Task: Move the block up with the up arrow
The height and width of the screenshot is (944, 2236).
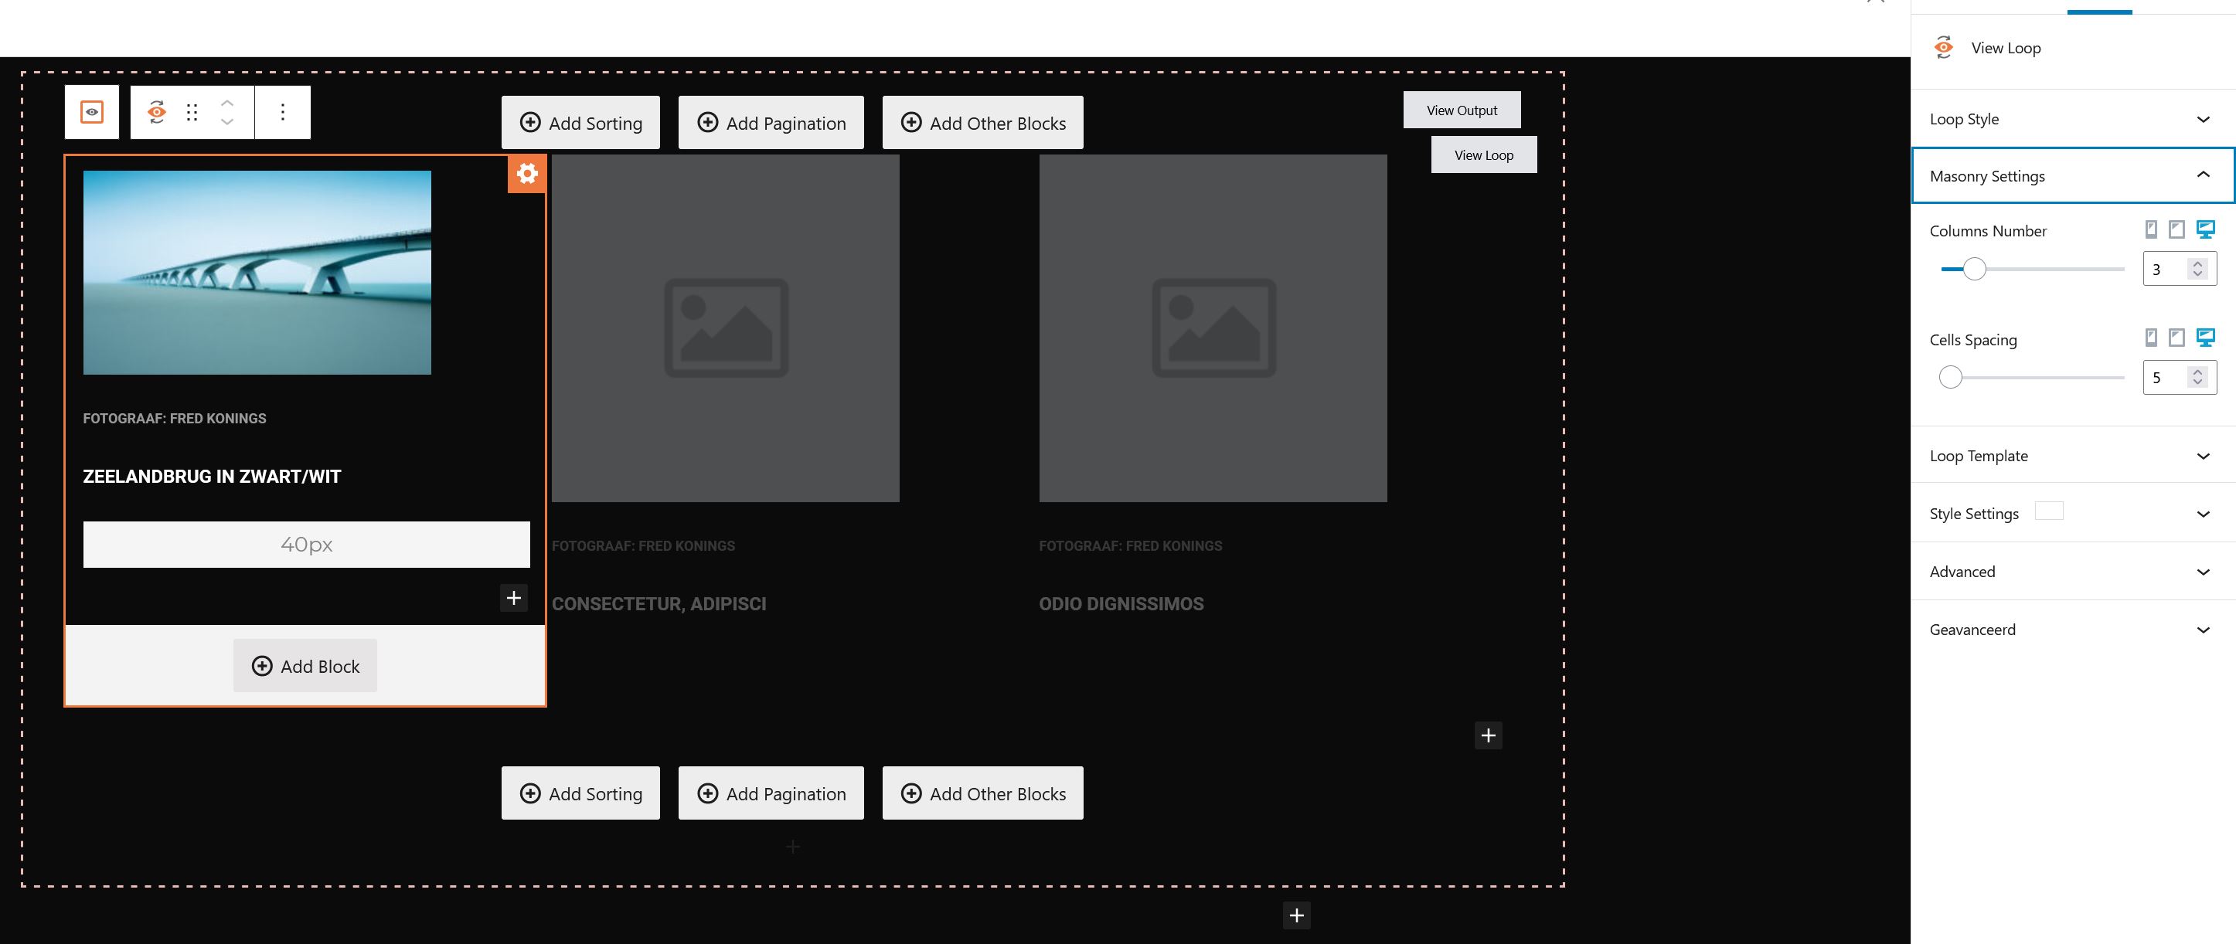Action: tap(227, 103)
